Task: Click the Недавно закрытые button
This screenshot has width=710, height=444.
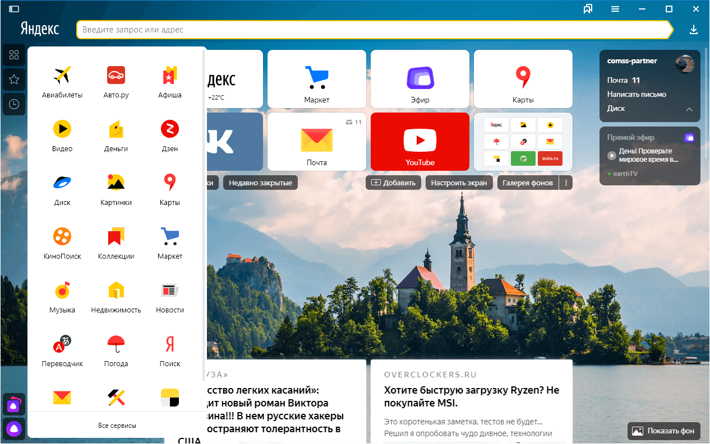Action: 261,183
